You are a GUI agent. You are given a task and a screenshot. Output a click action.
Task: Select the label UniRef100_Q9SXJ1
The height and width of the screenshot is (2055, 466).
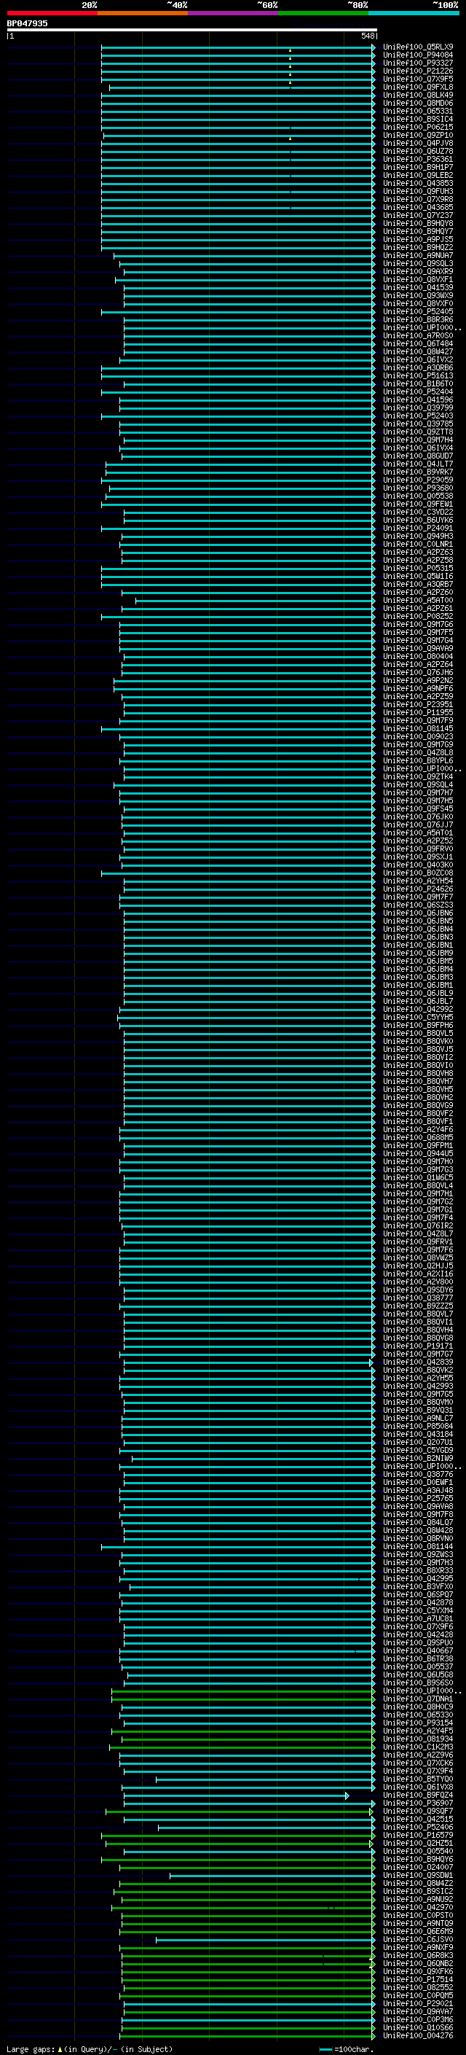point(417,857)
